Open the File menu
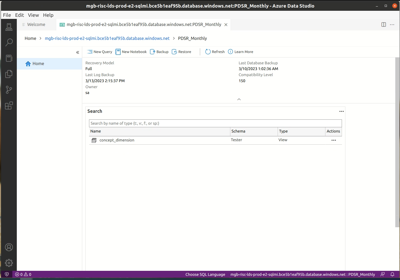The height and width of the screenshot is (280, 400). (x=7, y=15)
